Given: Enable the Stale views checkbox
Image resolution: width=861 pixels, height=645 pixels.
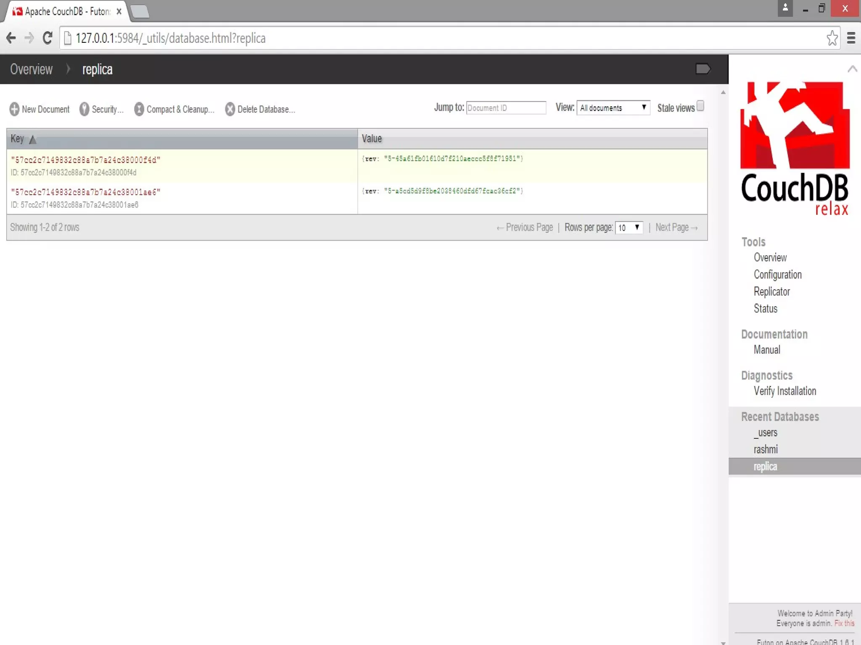Looking at the screenshot, I should coord(700,106).
